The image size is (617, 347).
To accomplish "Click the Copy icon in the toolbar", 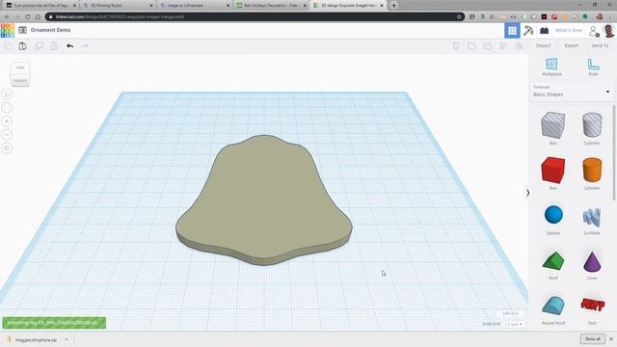I will pos(8,46).
